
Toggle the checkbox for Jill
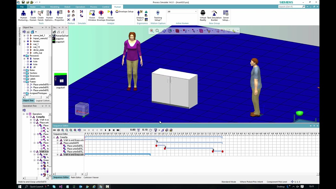[28, 67]
